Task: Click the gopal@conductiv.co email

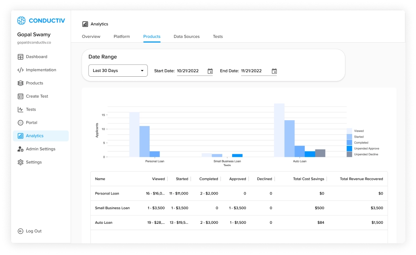Action: [34, 43]
